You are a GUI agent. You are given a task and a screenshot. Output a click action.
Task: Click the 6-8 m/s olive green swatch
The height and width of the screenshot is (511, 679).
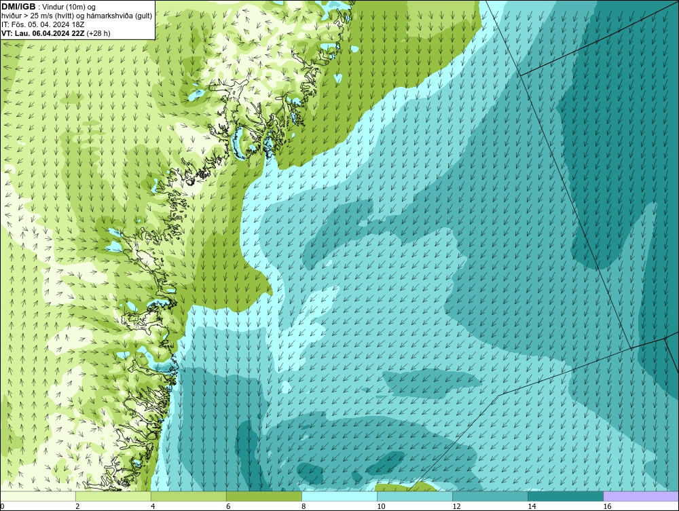[x=264, y=496]
